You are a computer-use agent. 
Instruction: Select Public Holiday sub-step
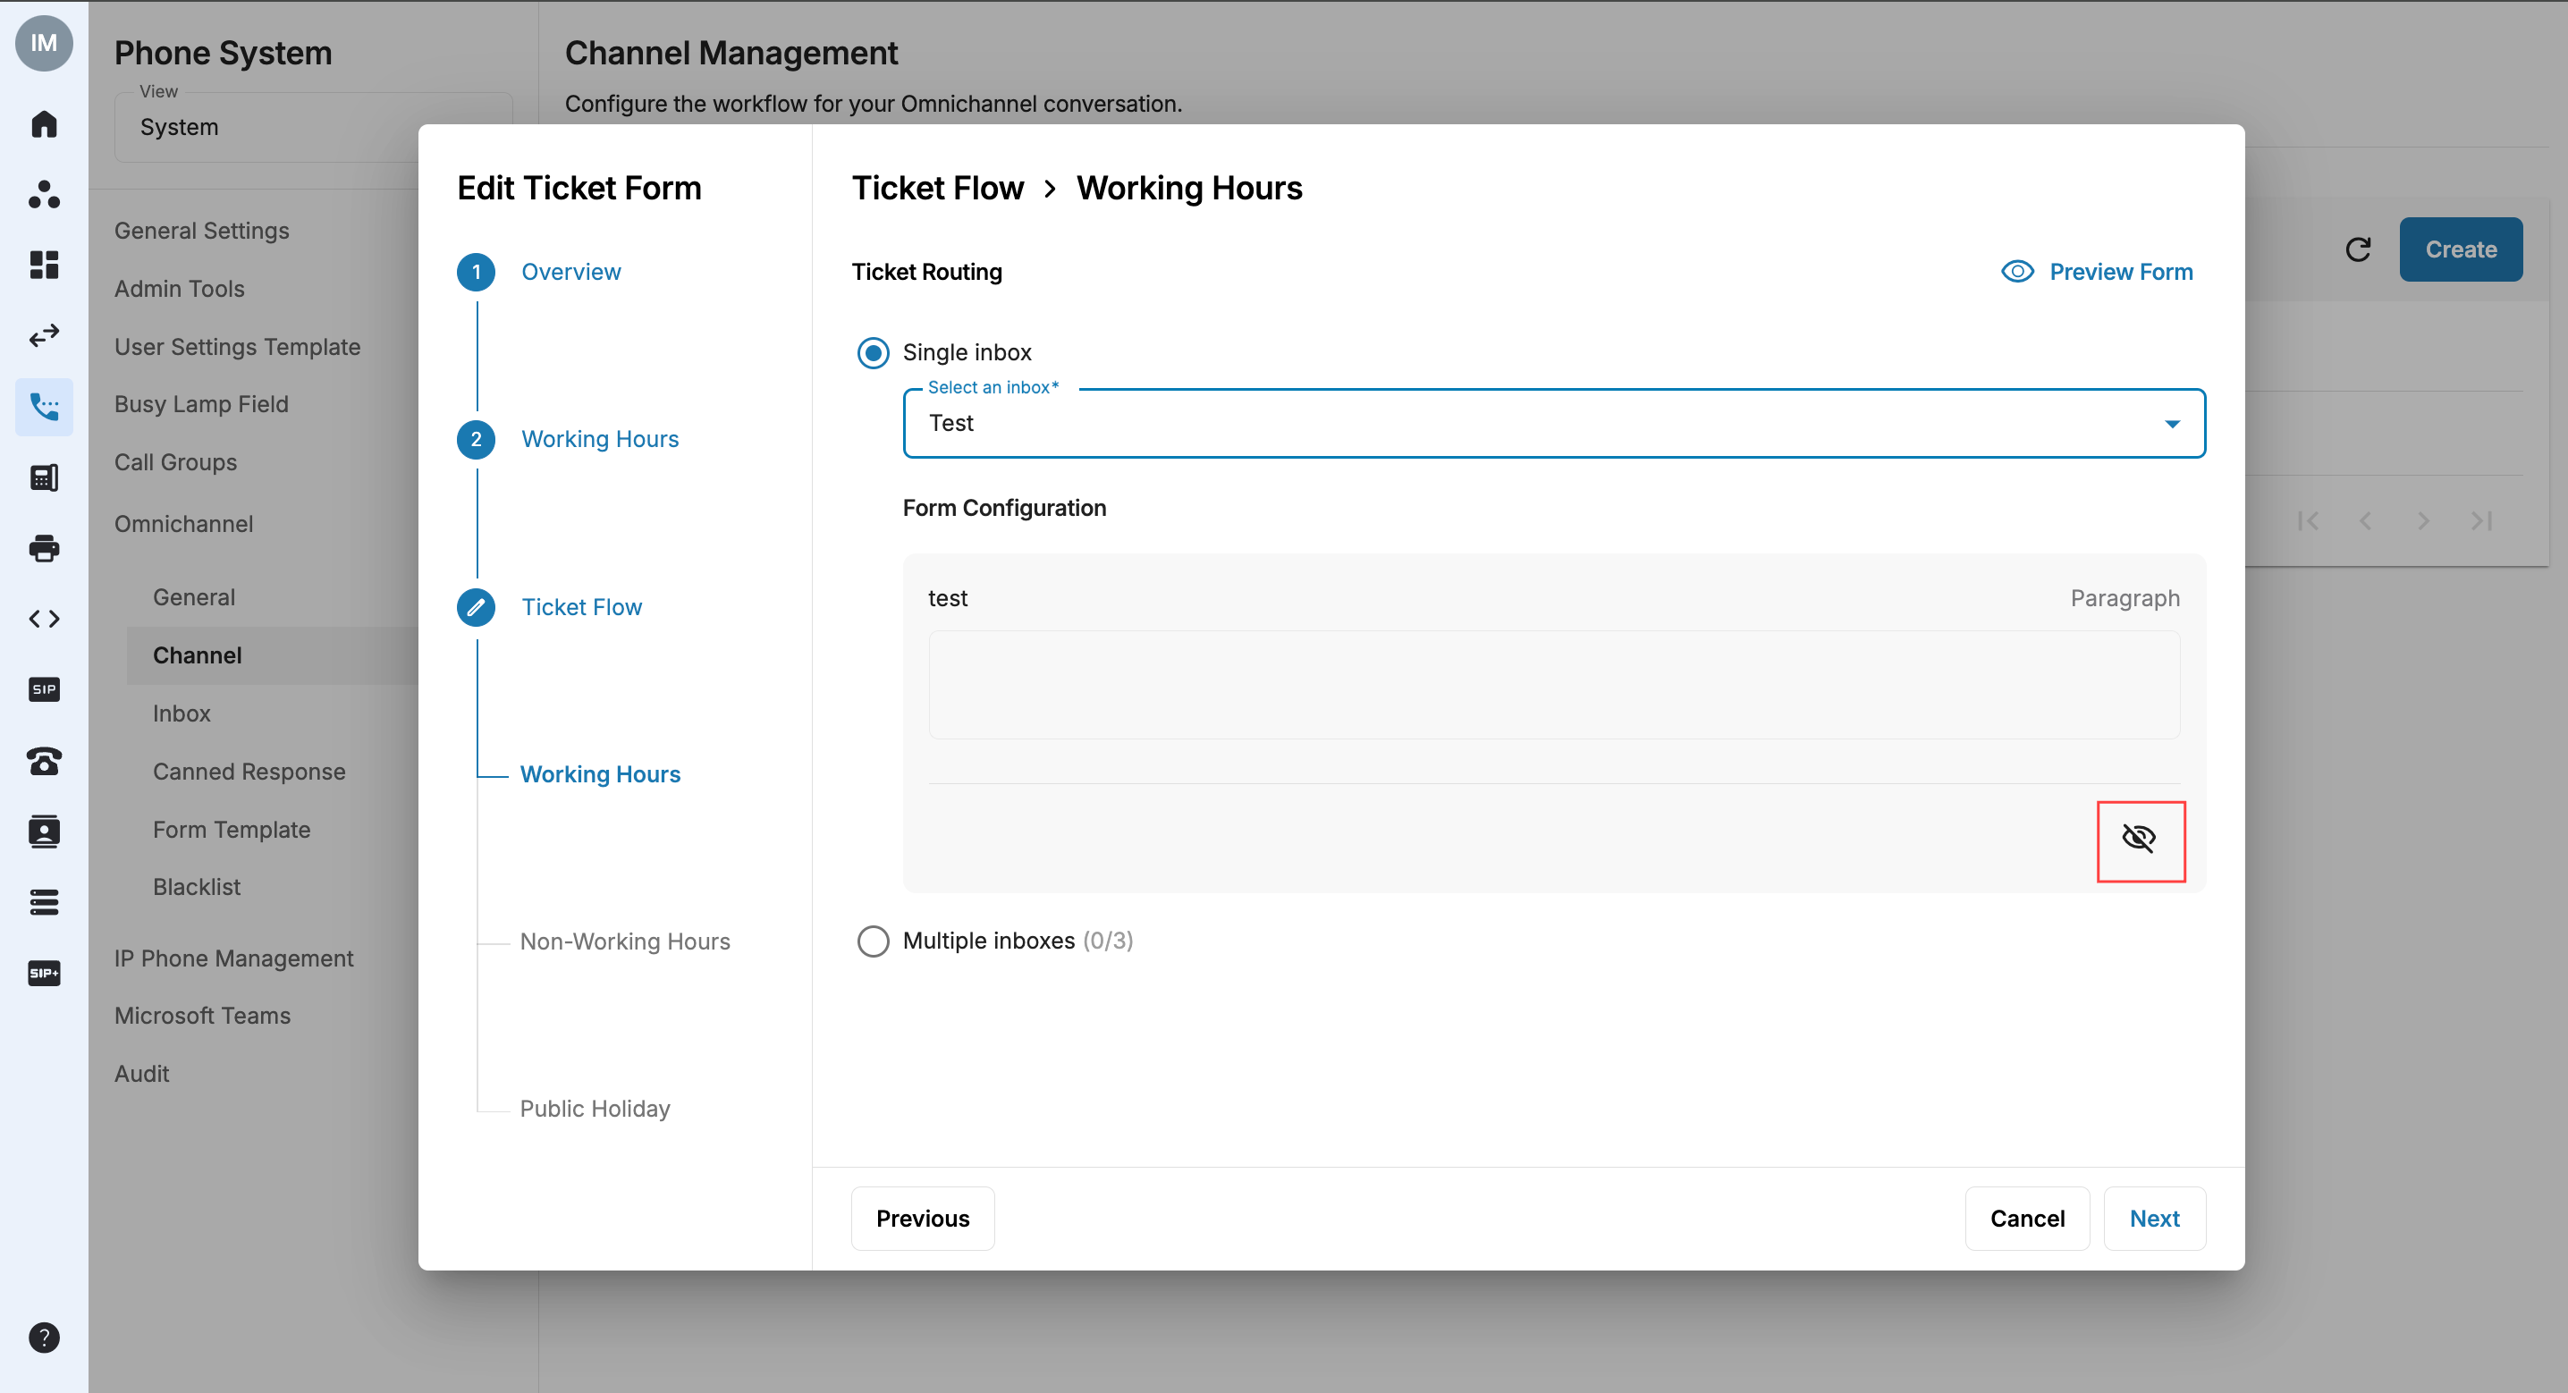[x=596, y=1110]
